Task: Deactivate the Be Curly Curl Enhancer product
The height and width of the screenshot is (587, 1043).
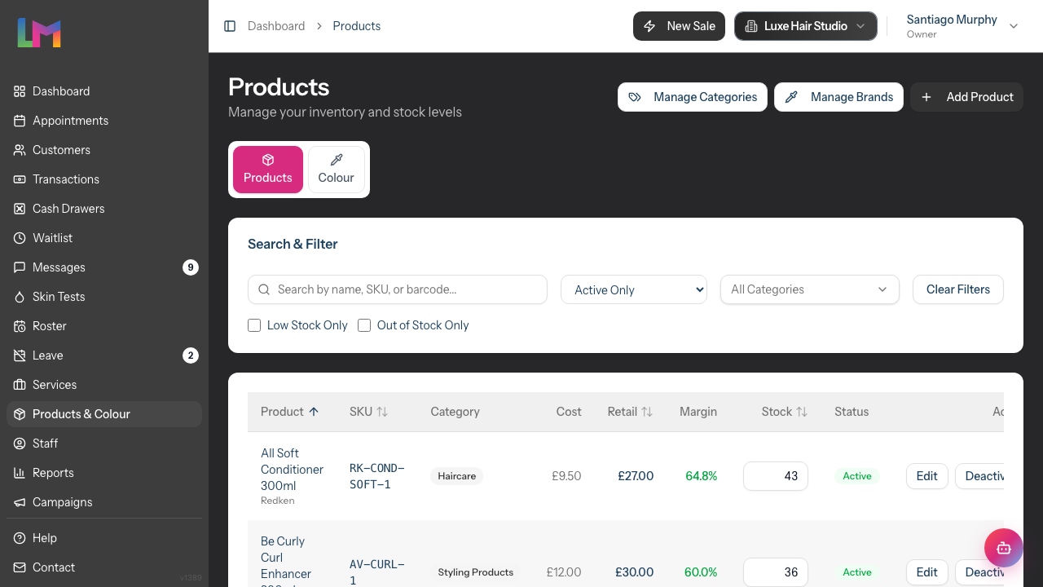Action: tap(979, 572)
